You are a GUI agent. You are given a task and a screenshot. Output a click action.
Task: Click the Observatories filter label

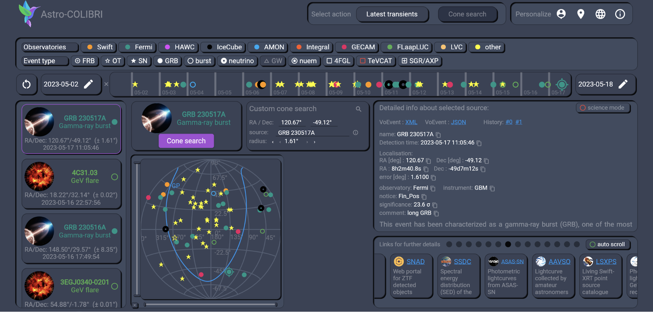50,47
